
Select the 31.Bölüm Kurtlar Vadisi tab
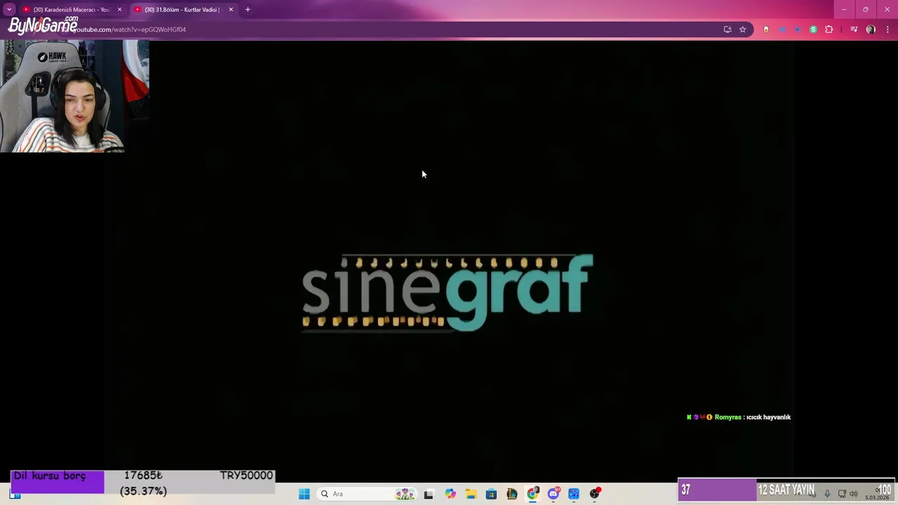click(x=182, y=10)
